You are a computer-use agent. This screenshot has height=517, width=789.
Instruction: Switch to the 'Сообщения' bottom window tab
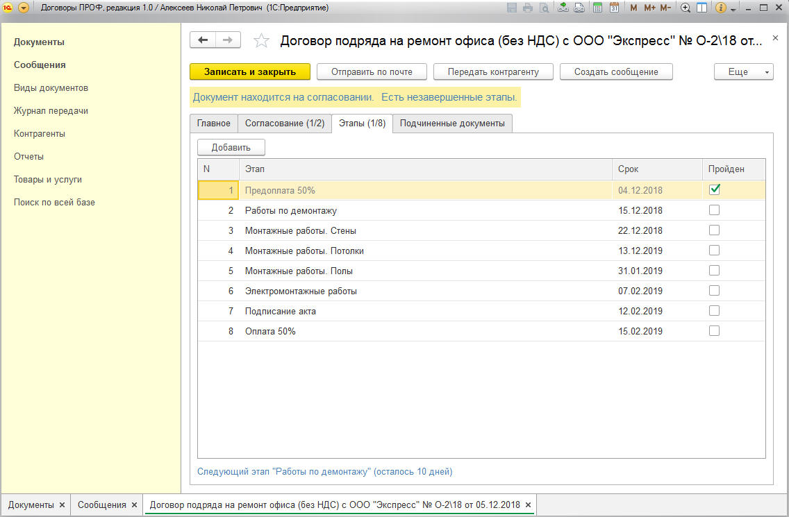[101, 505]
